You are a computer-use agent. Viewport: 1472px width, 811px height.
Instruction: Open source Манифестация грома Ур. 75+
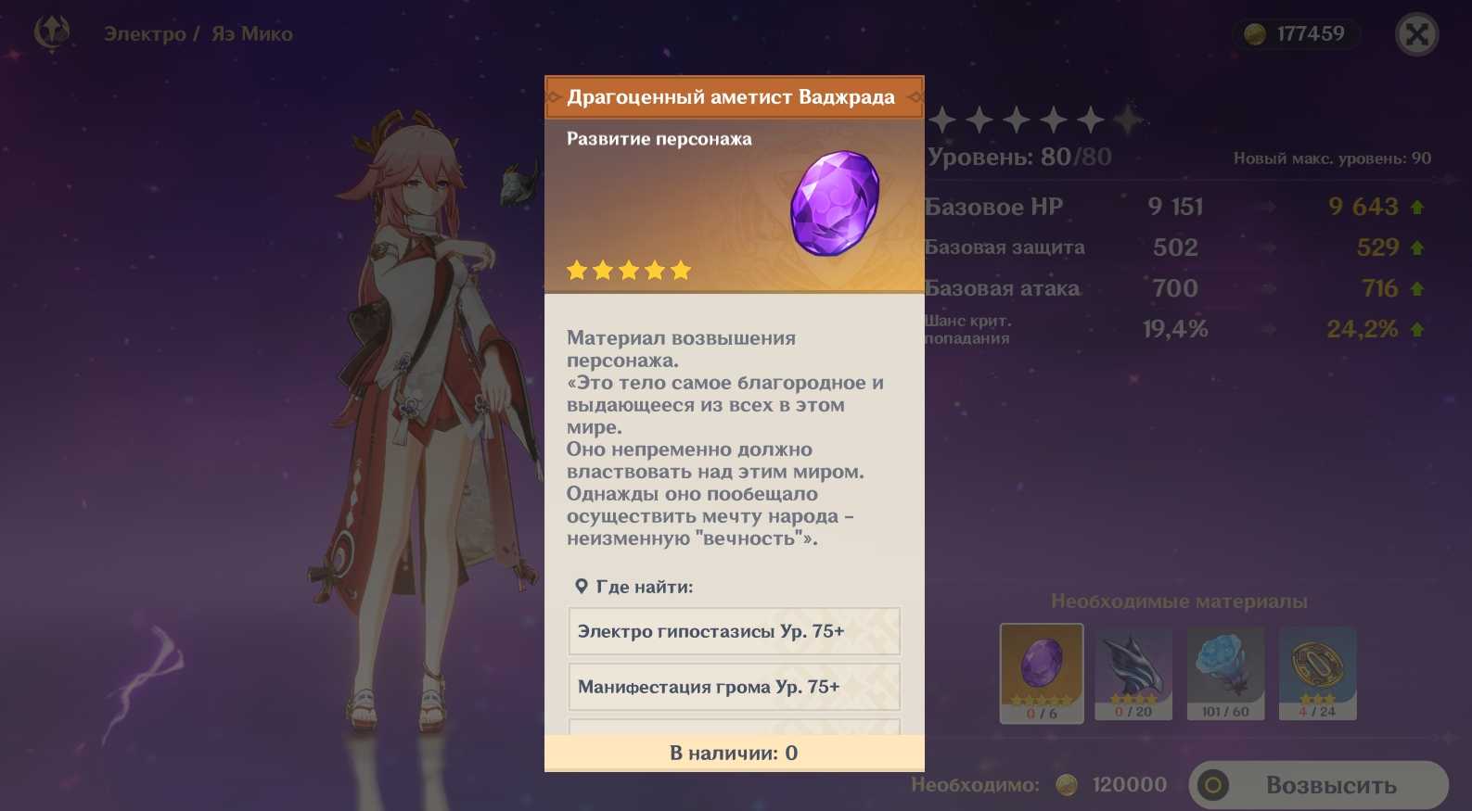(734, 687)
